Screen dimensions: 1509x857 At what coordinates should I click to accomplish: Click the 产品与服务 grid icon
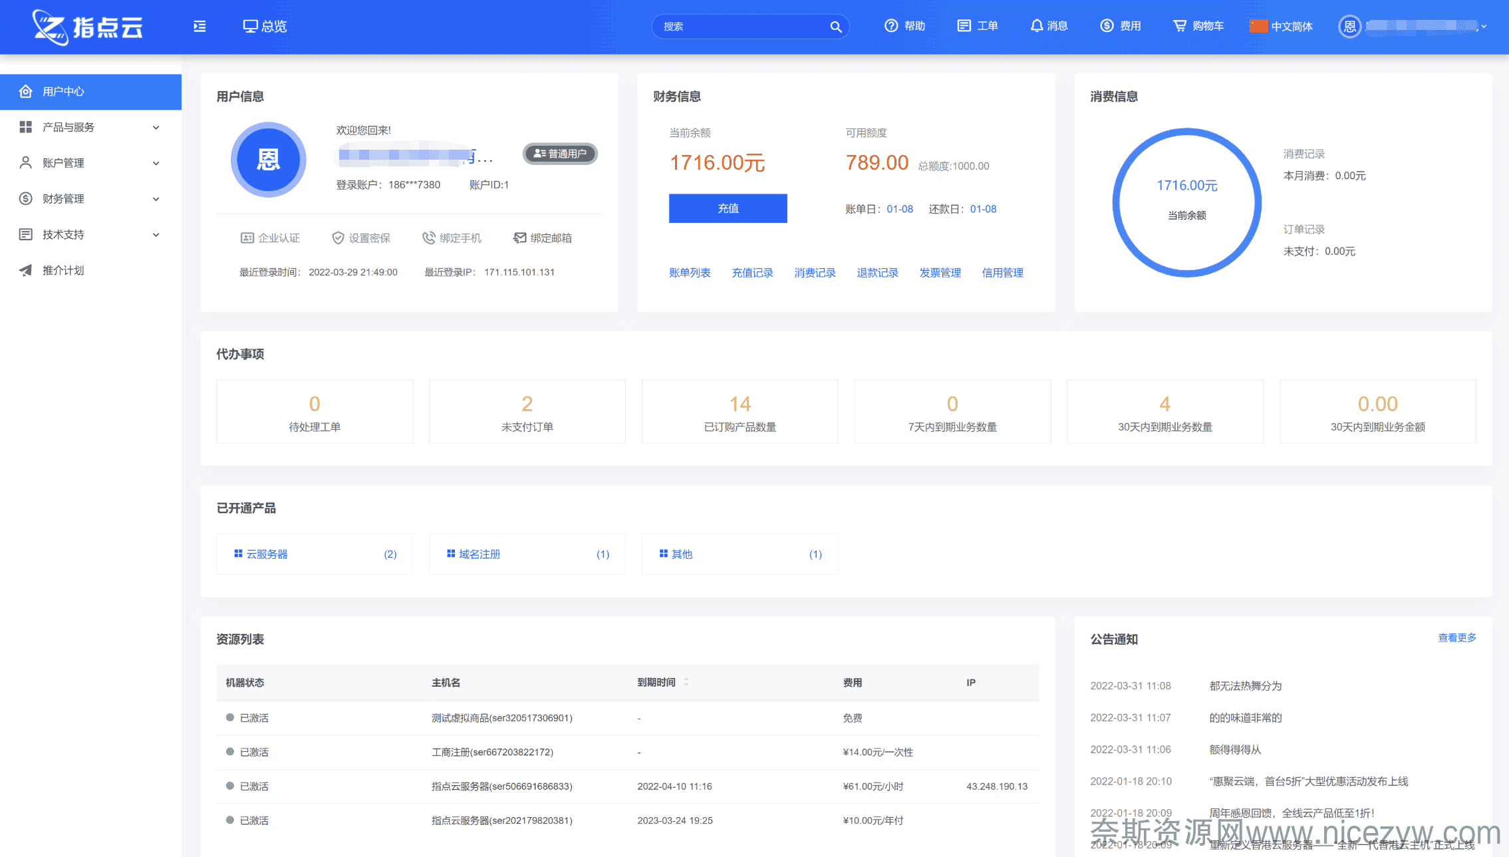point(26,127)
